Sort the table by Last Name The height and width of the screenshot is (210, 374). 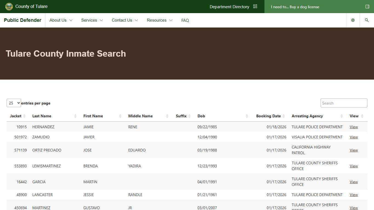tap(42, 116)
